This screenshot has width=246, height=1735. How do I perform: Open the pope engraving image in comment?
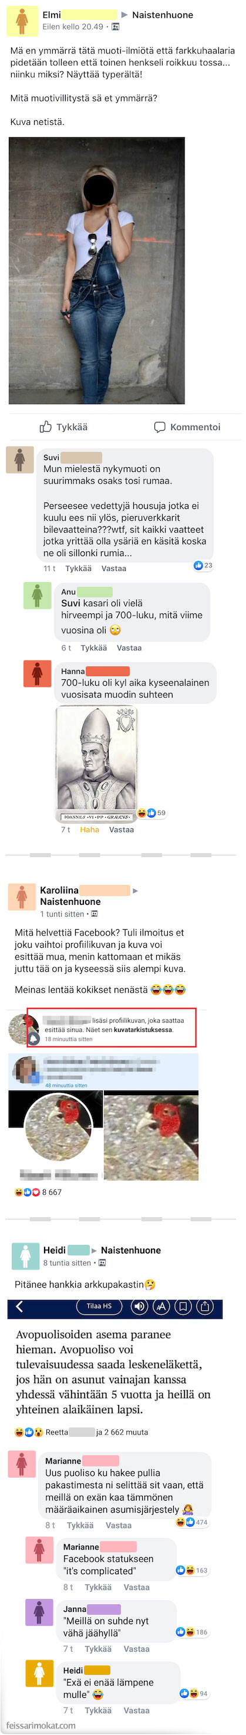pos(96,764)
